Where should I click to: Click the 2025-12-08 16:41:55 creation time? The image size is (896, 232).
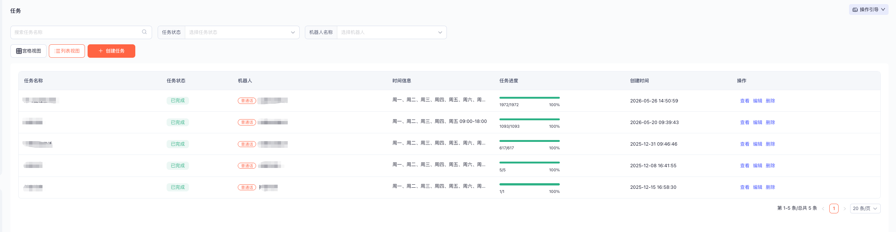653,166
